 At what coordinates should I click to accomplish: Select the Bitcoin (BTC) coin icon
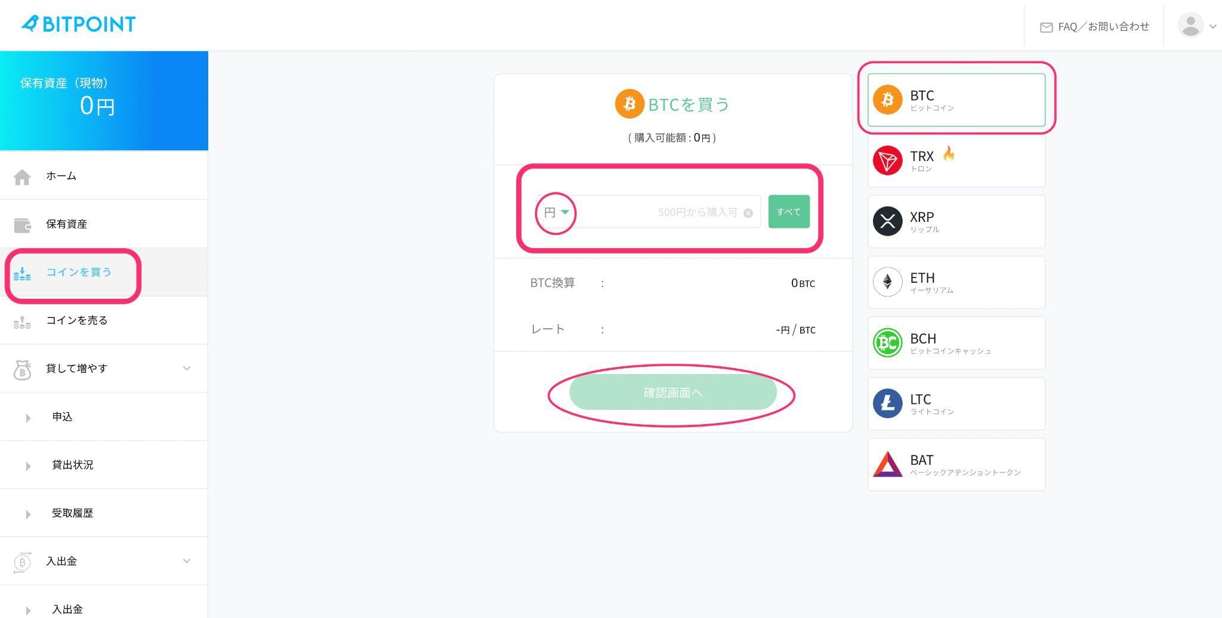(887, 100)
